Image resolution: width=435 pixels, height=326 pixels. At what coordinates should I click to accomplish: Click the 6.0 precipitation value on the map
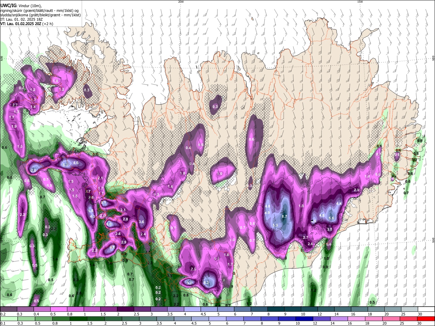pos(109,224)
